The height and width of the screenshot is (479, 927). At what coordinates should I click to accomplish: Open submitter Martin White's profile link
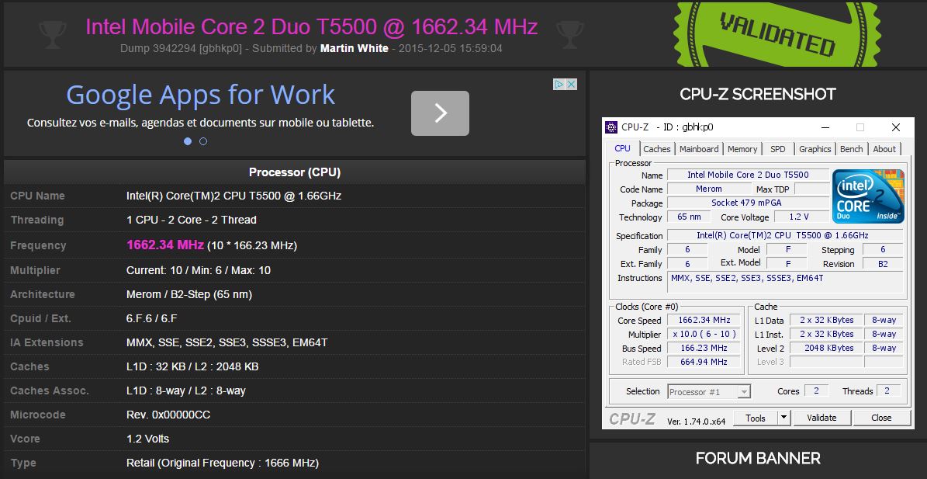pyautogui.click(x=355, y=48)
